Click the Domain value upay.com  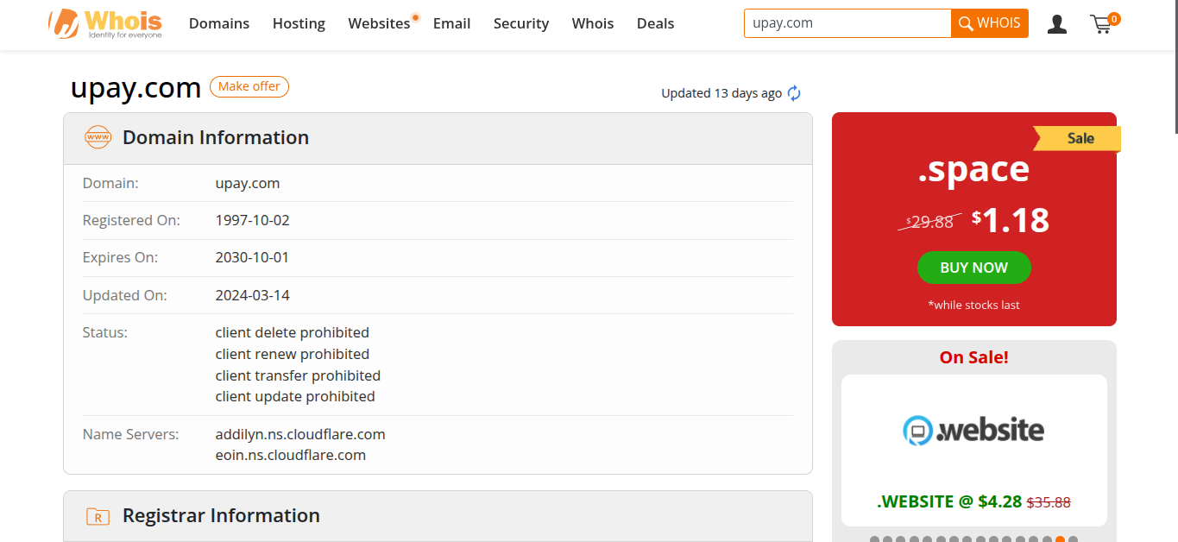pos(248,183)
